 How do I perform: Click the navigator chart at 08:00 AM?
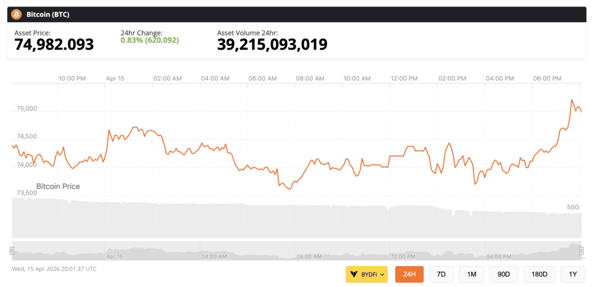click(308, 252)
